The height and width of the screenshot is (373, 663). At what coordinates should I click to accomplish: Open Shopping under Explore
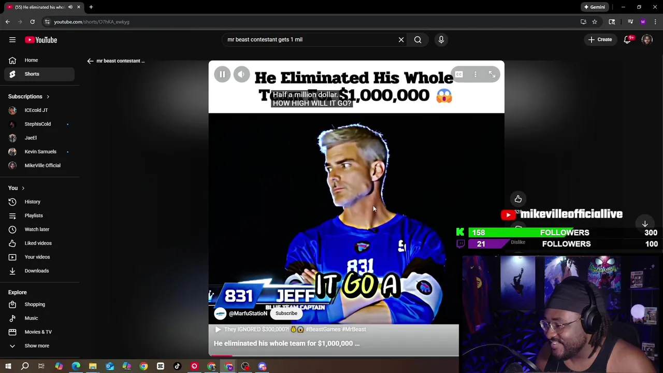(39, 304)
